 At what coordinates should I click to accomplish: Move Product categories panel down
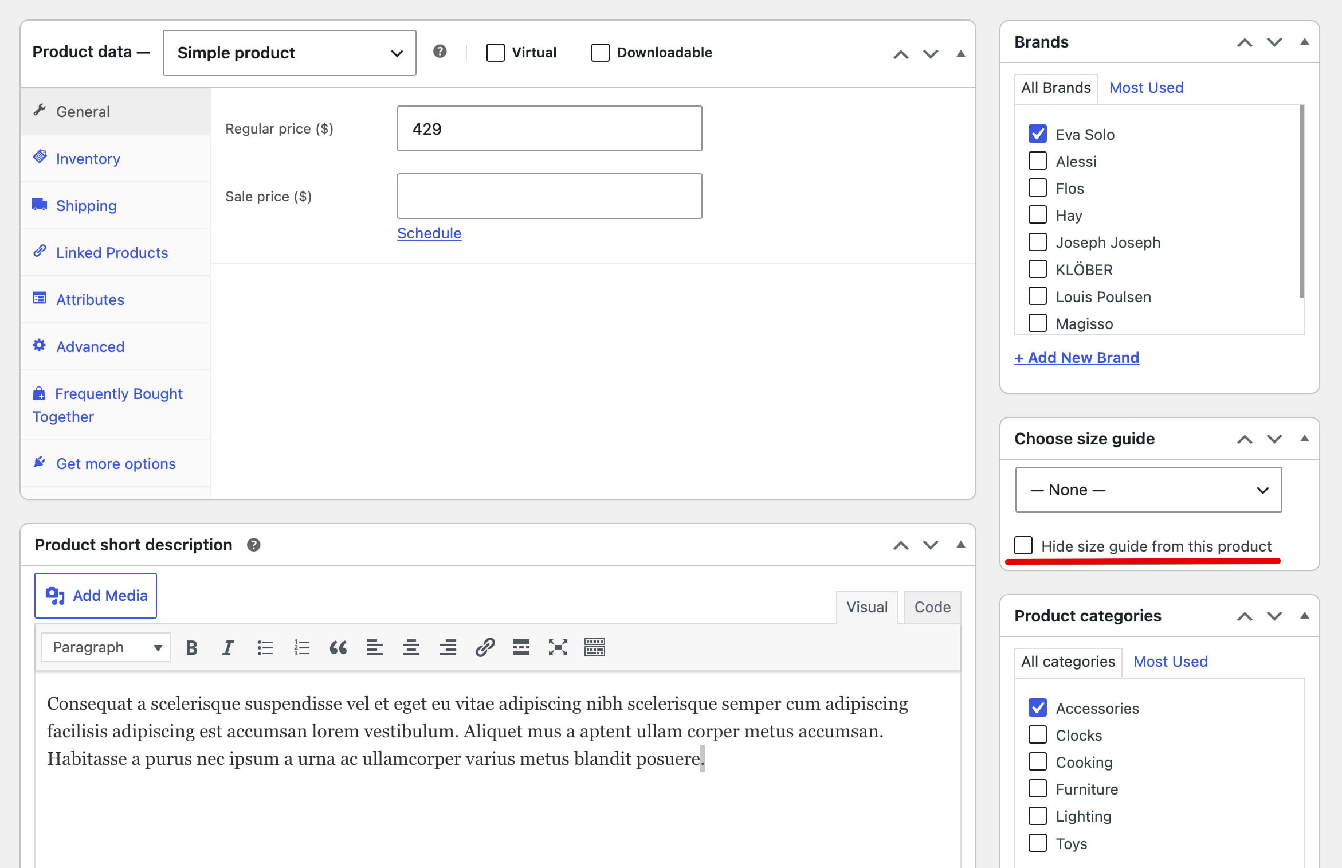point(1274,616)
